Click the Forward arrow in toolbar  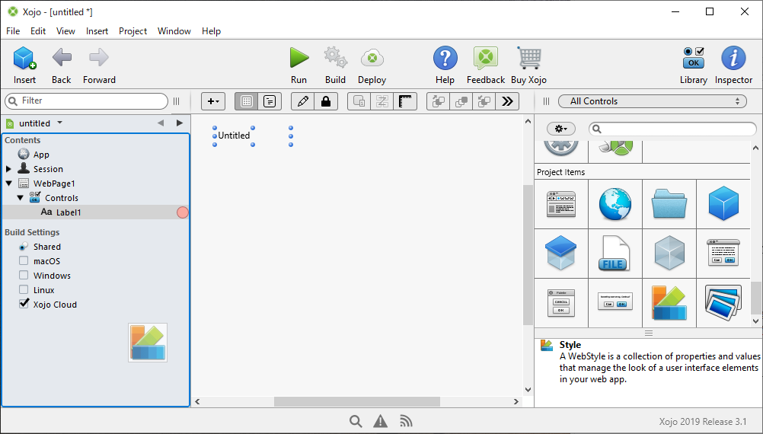point(99,57)
